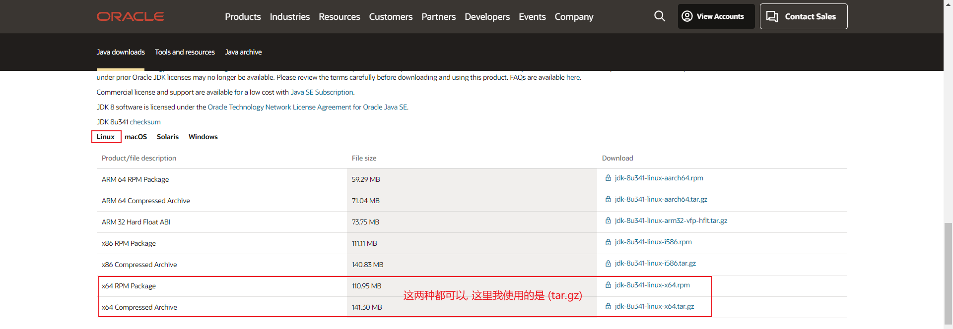Open the JDK 8u341 checksum link
The width and height of the screenshot is (953, 329).
145,122
